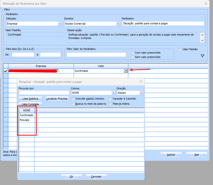Click the Procurar por search field
Screen dimensions: 213x185
44,93
